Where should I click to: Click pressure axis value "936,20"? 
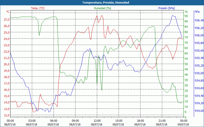coord(199,28)
